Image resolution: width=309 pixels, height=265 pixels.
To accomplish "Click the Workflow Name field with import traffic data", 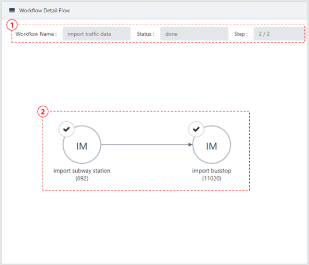I will [96, 34].
